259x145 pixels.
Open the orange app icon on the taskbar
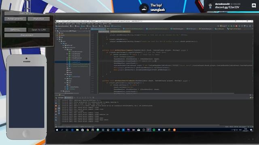click(174, 130)
